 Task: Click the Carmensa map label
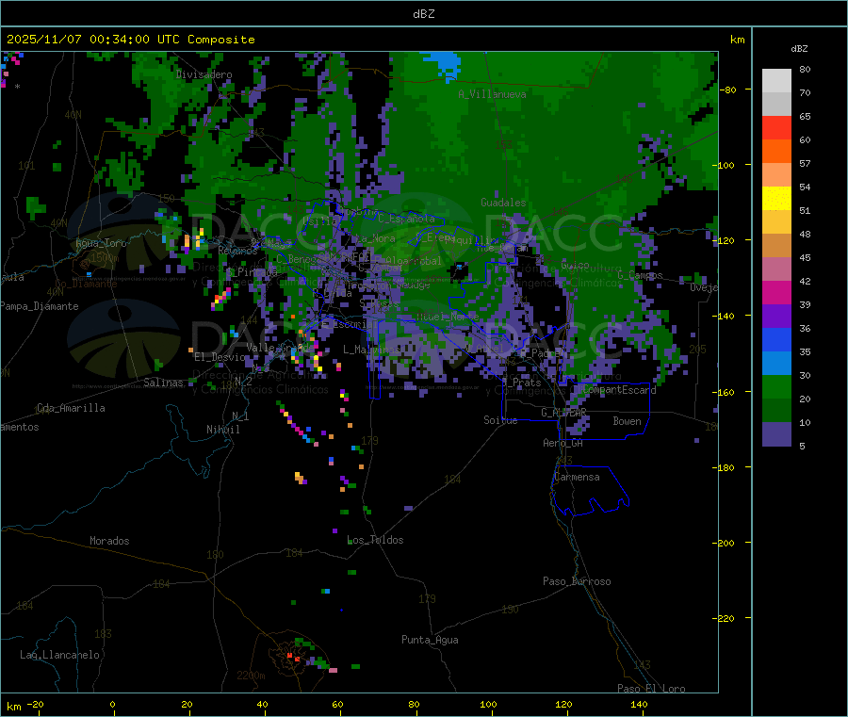(577, 477)
